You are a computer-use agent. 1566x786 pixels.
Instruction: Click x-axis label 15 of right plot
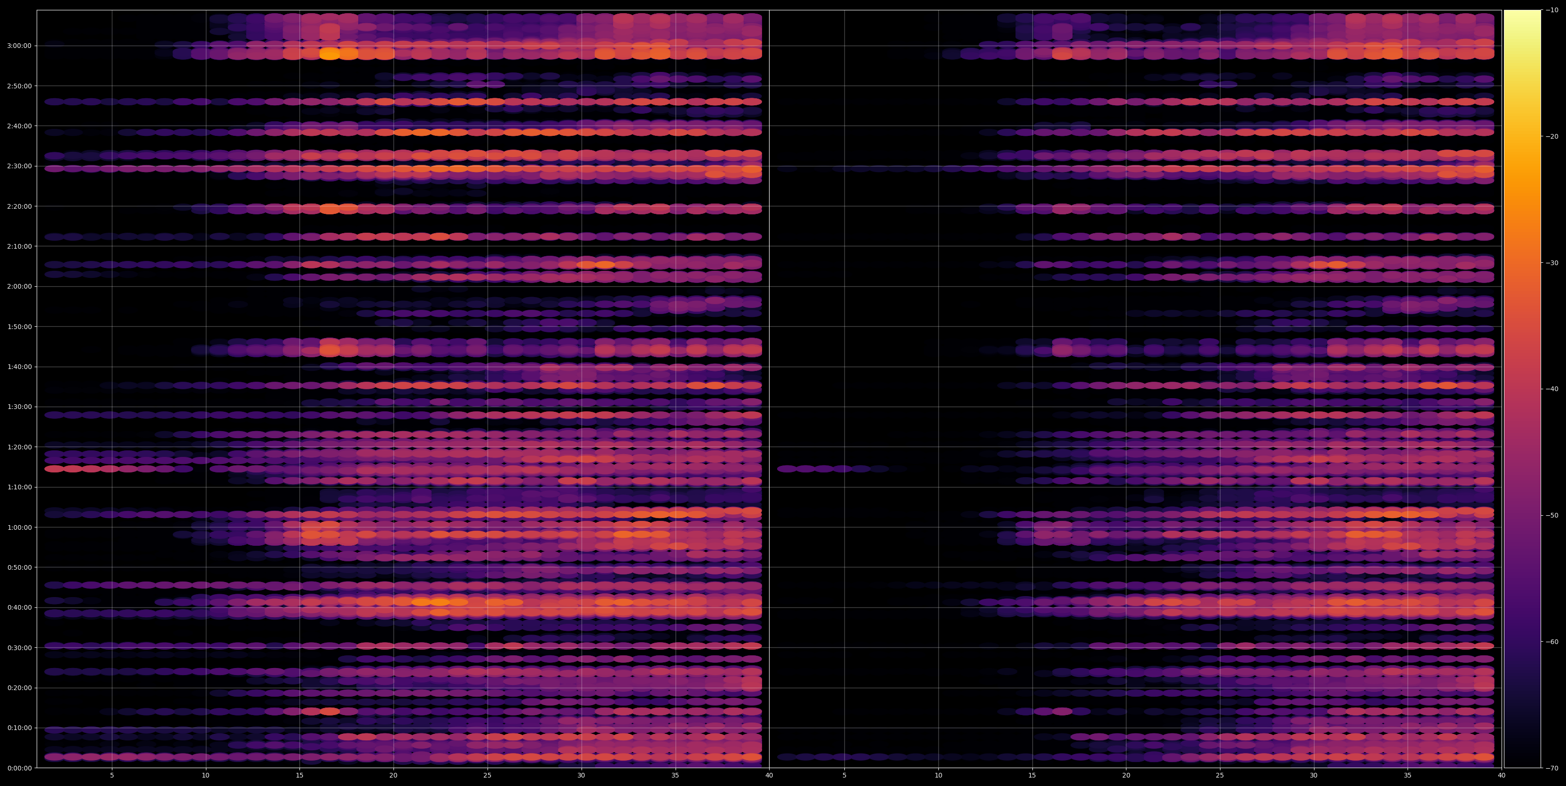click(x=1032, y=776)
